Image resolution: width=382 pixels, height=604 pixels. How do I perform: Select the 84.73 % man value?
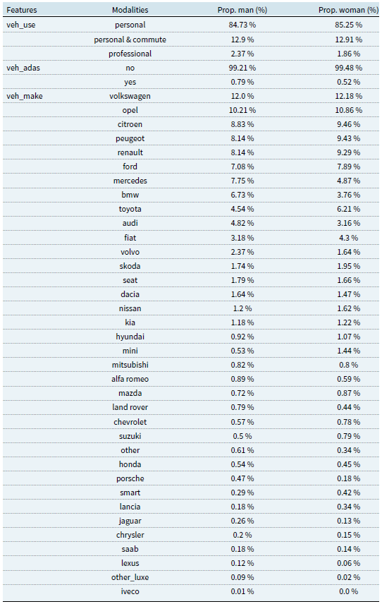(242, 25)
